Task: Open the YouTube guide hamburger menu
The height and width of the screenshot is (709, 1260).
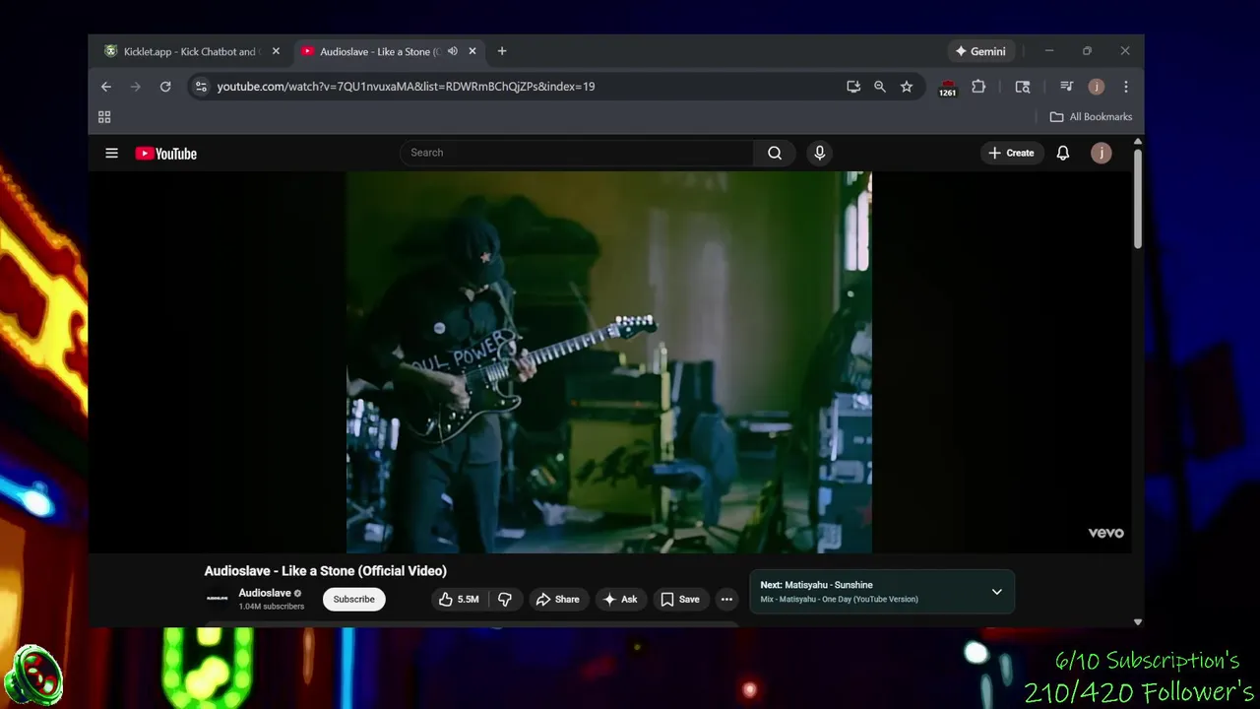Action: (x=111, y=153)
